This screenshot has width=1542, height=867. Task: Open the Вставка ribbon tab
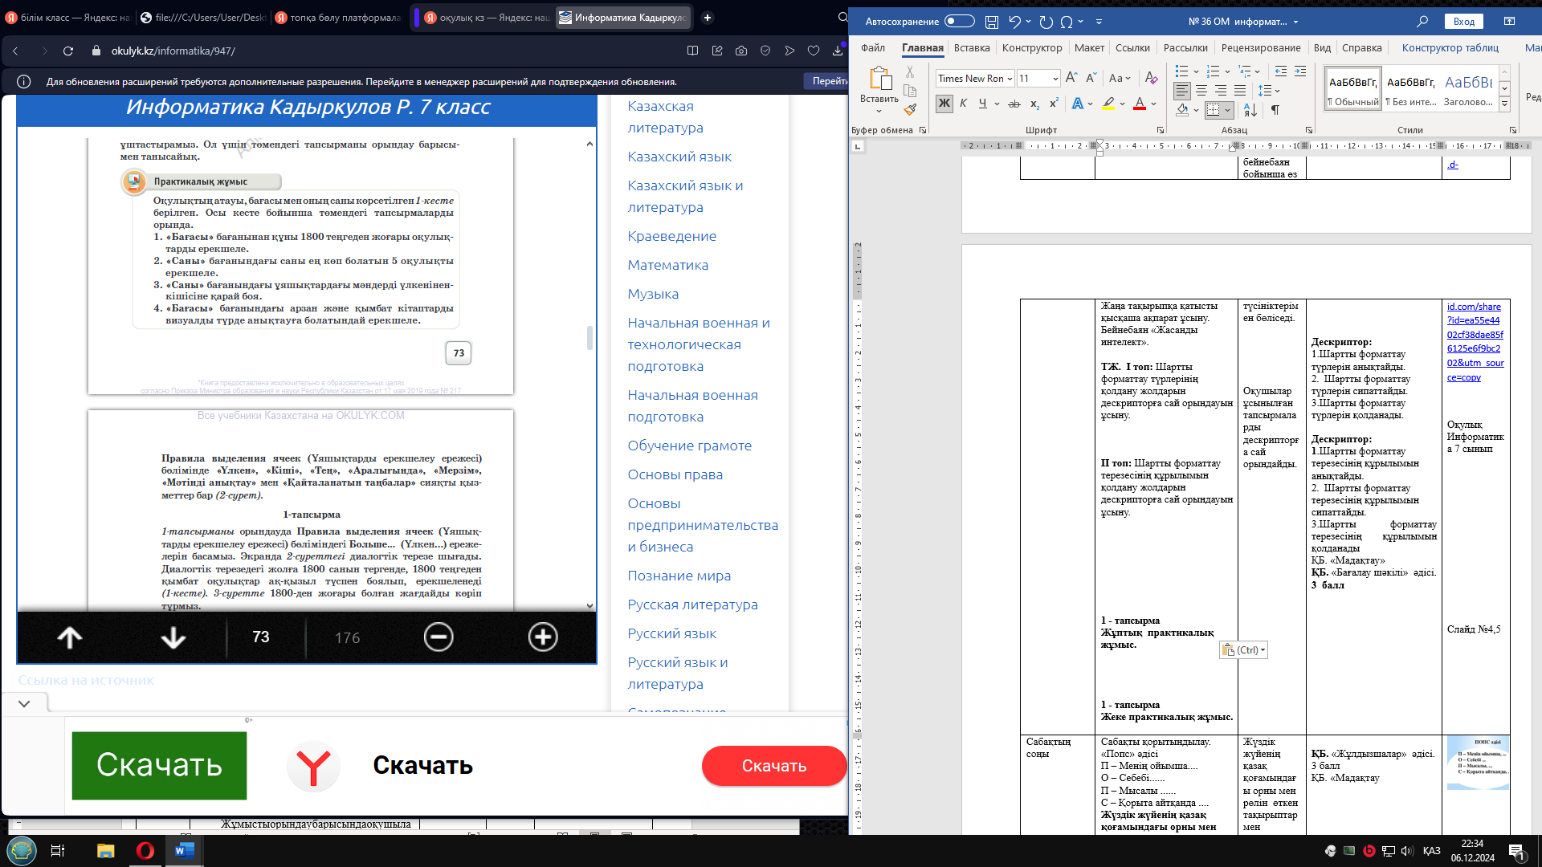[971, 48]
